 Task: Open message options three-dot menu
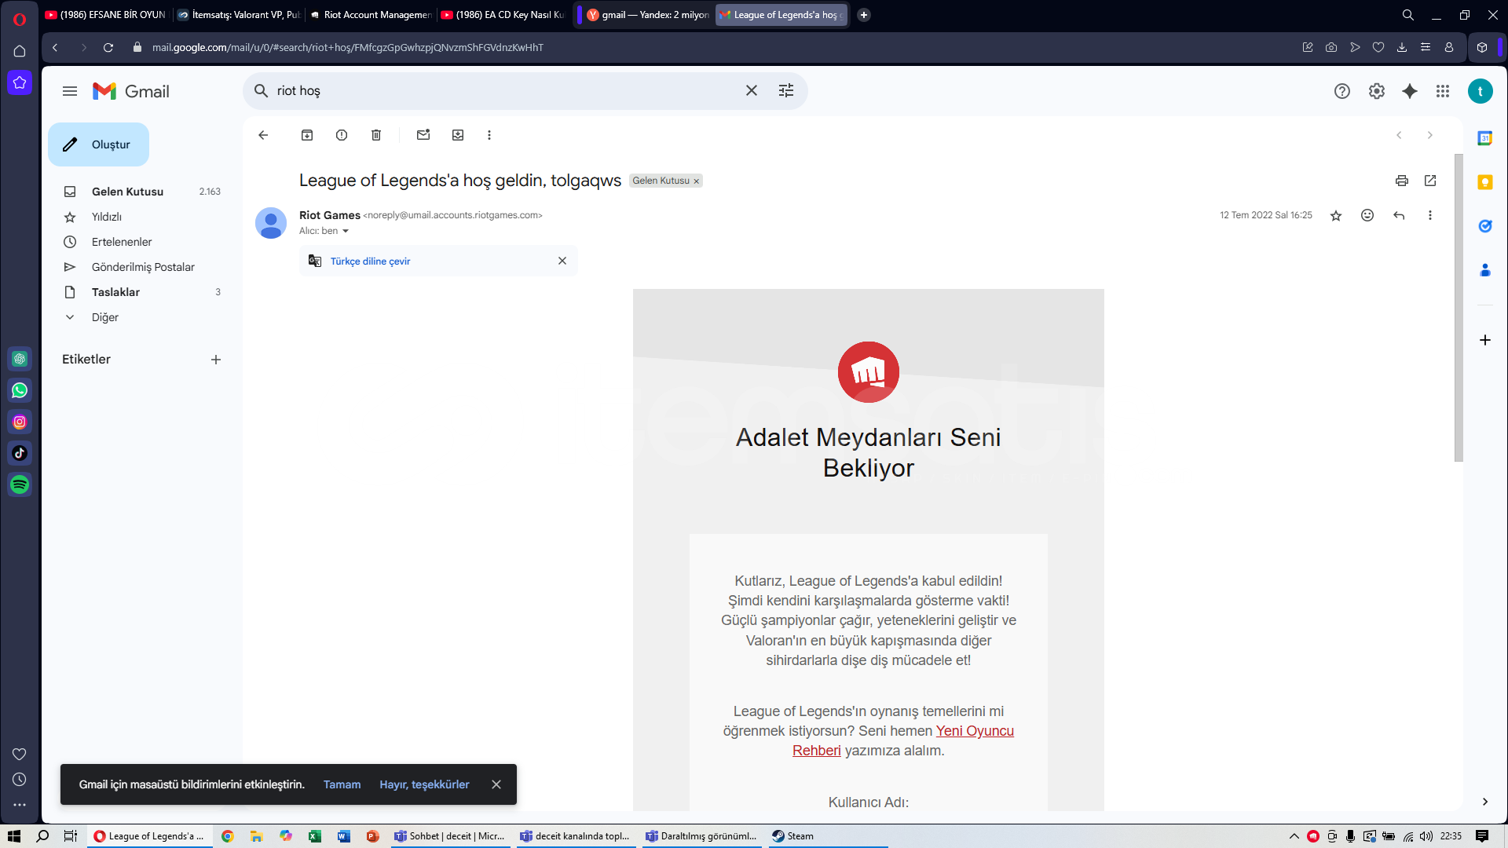coord(1430,215)
